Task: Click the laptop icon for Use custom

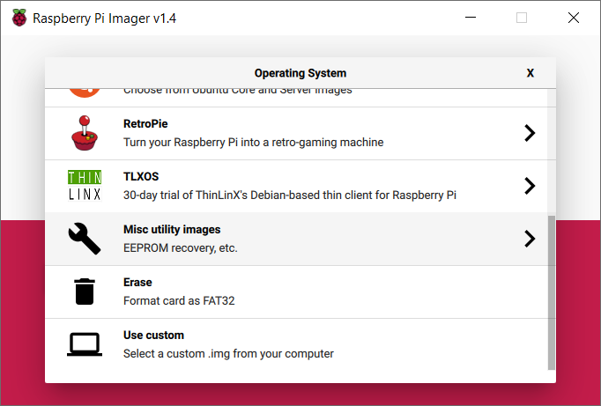Action: click(x=85, y=344)
